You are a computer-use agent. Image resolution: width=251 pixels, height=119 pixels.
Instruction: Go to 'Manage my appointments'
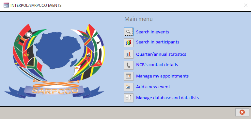coord(162,76)
